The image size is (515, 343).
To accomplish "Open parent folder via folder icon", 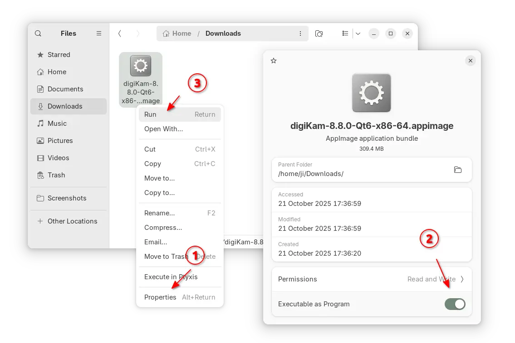I will coord(457,170).
